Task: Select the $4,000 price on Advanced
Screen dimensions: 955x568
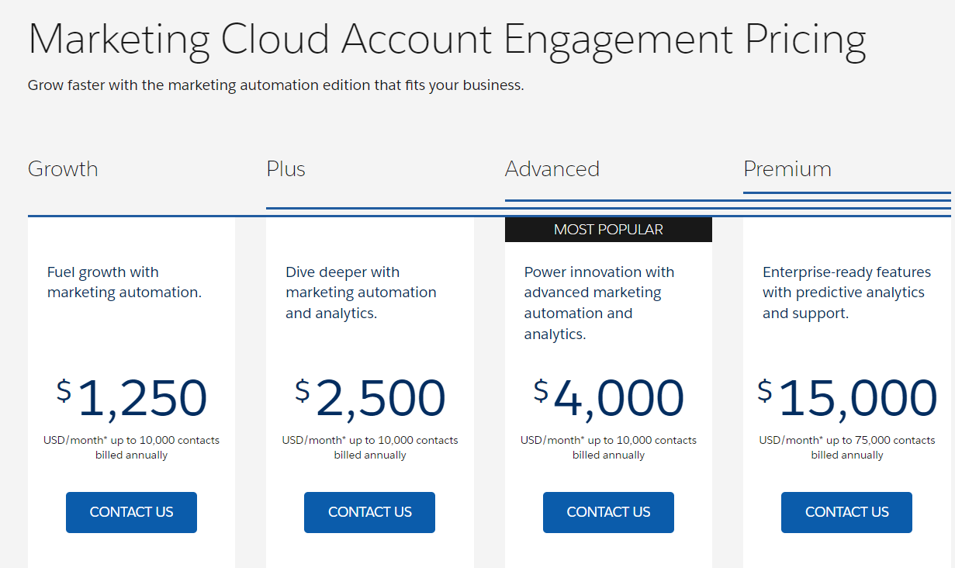Action: 608,397
